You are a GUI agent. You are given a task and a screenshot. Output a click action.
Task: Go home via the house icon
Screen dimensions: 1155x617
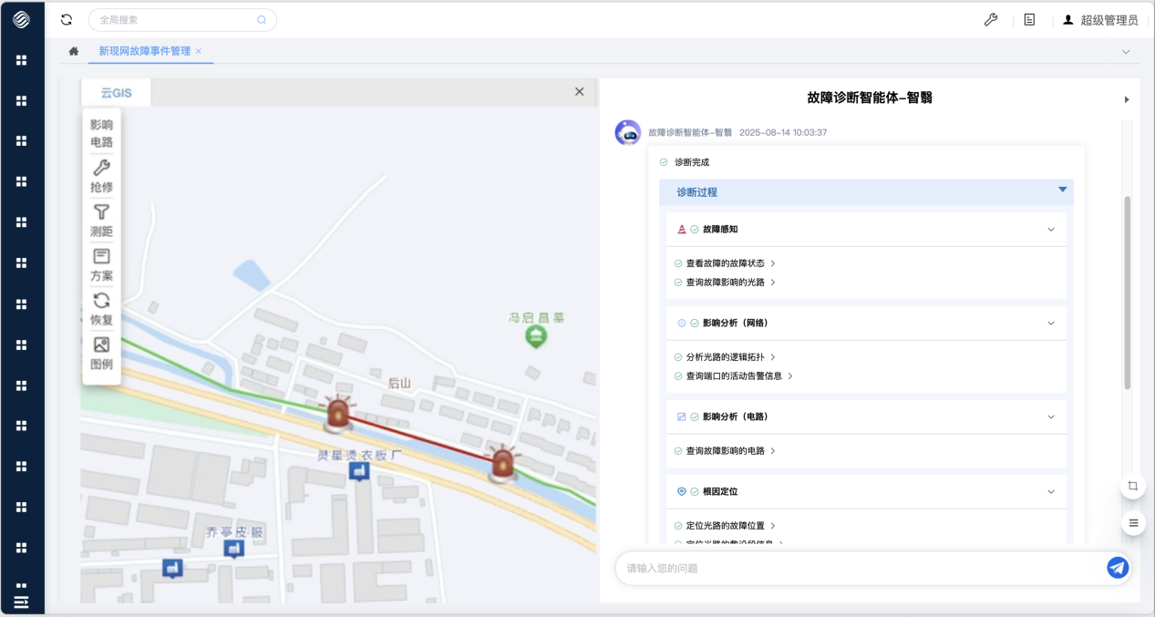tap(73, 53)
